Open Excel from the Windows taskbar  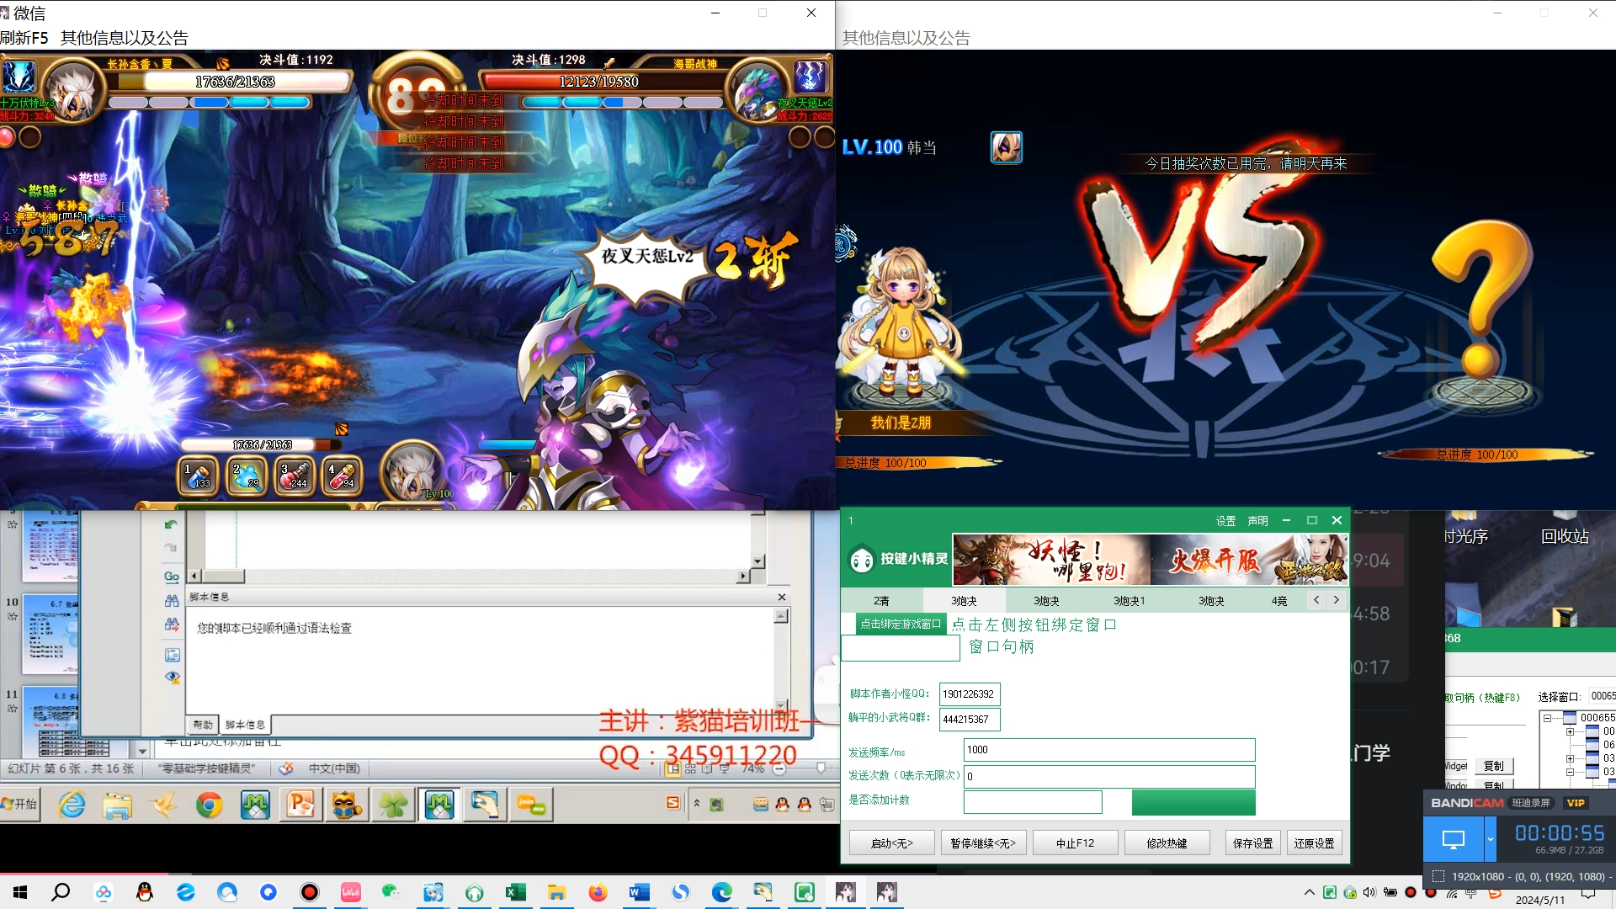tap(515, 892)
